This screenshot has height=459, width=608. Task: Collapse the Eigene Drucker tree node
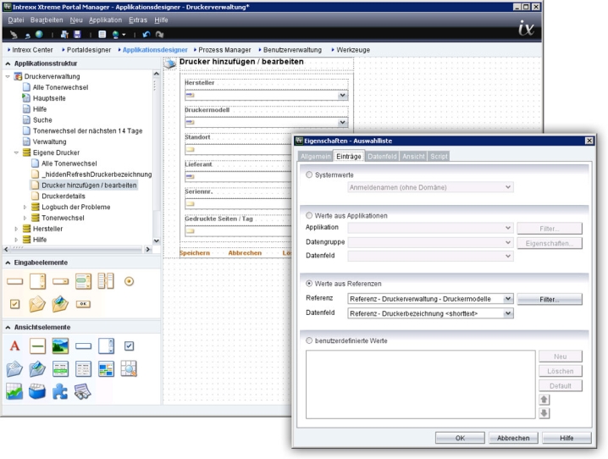[x=16, y=152]
